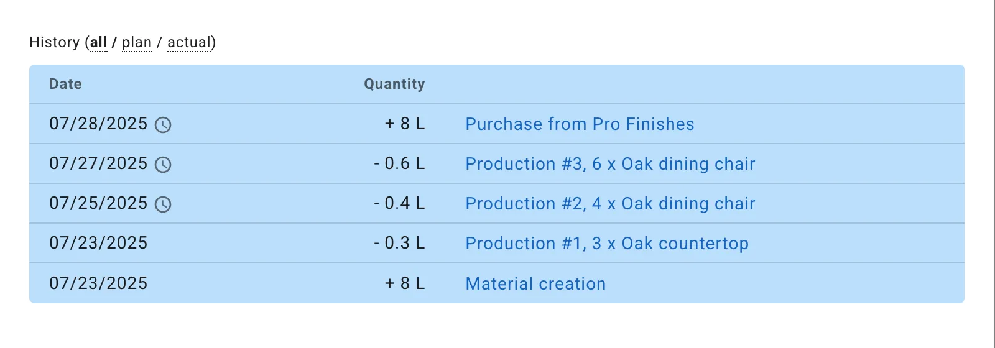Click the - 0.4 L quantity value
This screenshot has height=348, width=995.
399,203
